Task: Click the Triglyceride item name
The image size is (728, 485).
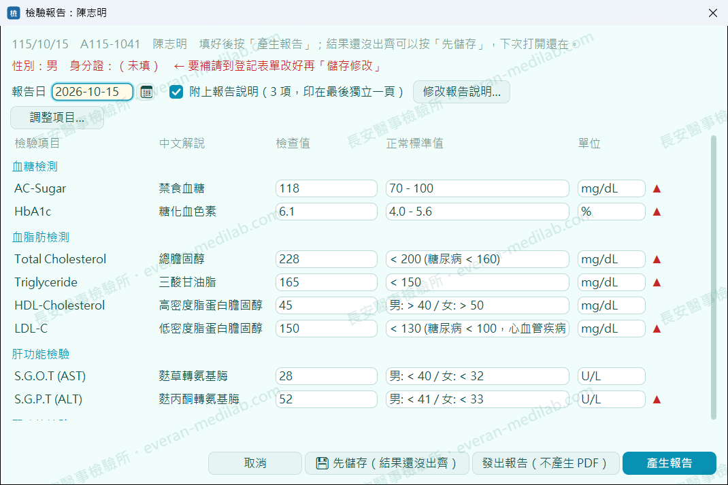Action: coord(46,282)
